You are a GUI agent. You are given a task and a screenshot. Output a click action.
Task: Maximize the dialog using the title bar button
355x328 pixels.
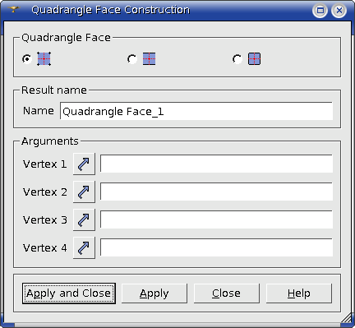point(320,11)
